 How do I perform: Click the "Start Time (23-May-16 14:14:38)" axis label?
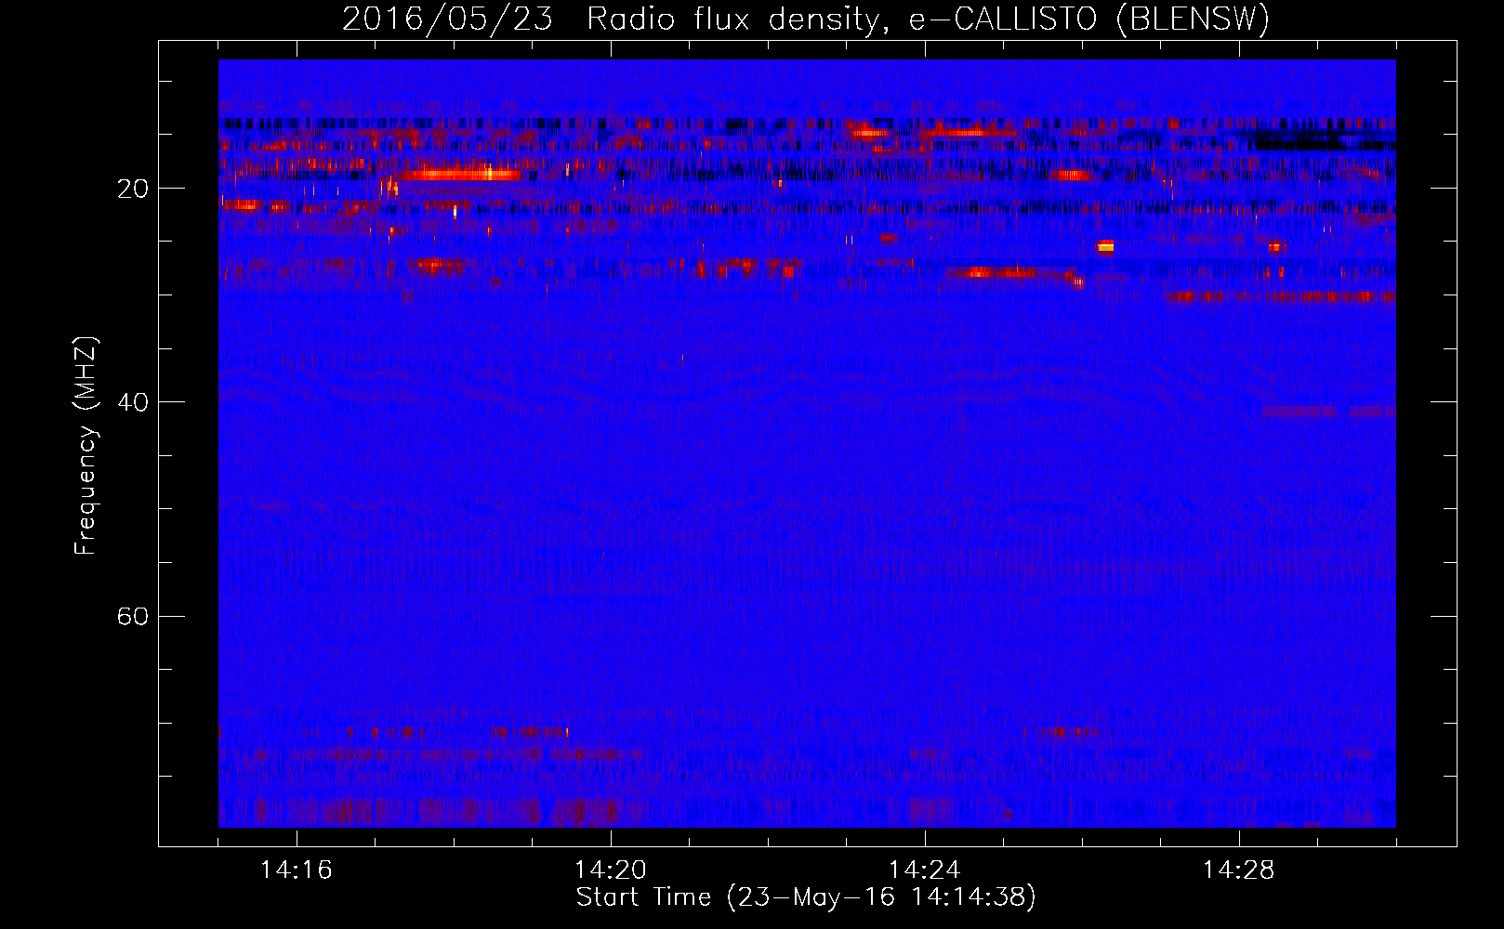[806, 897]
